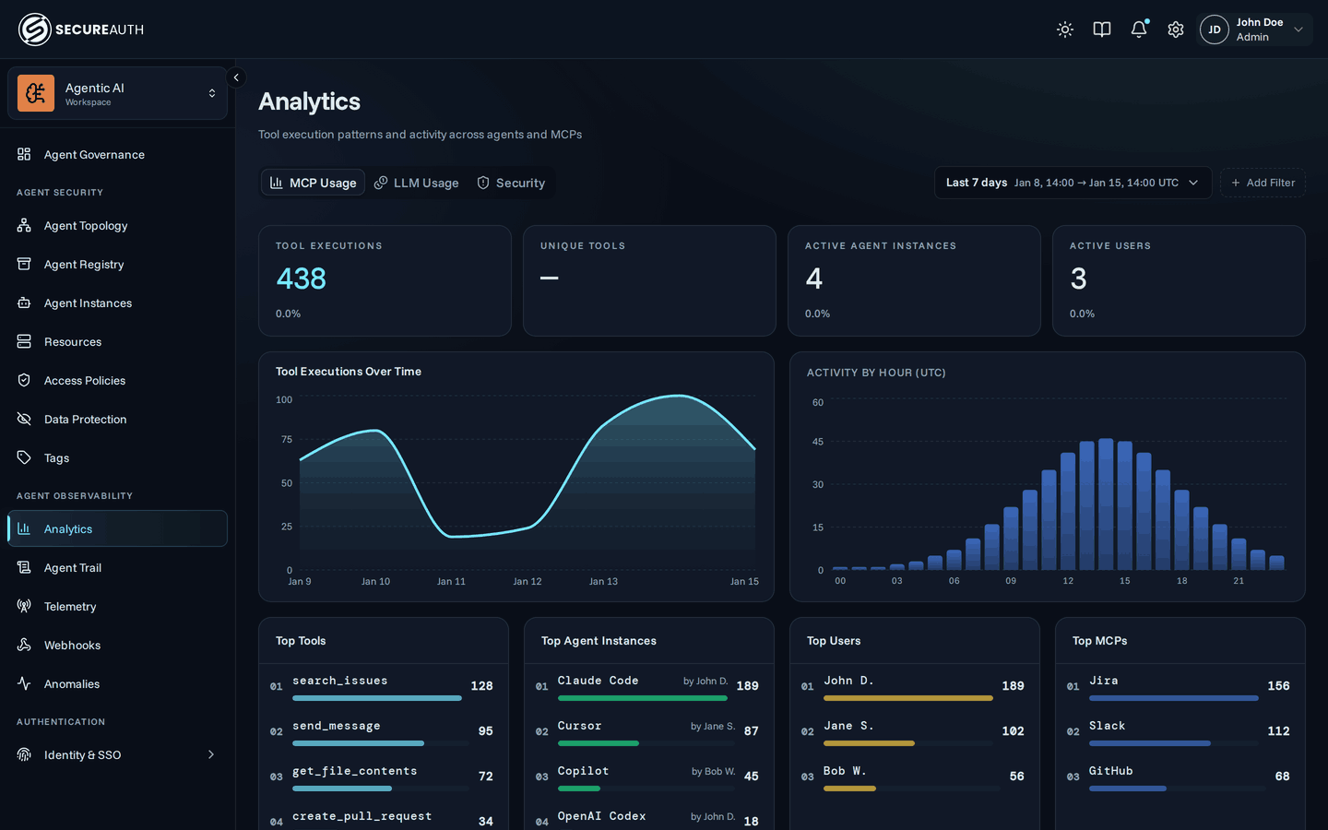The width and height of the screenshot is (1328, 830).
Task: Click the Jira blue progress bar
Action: (x=1174, y=698)
